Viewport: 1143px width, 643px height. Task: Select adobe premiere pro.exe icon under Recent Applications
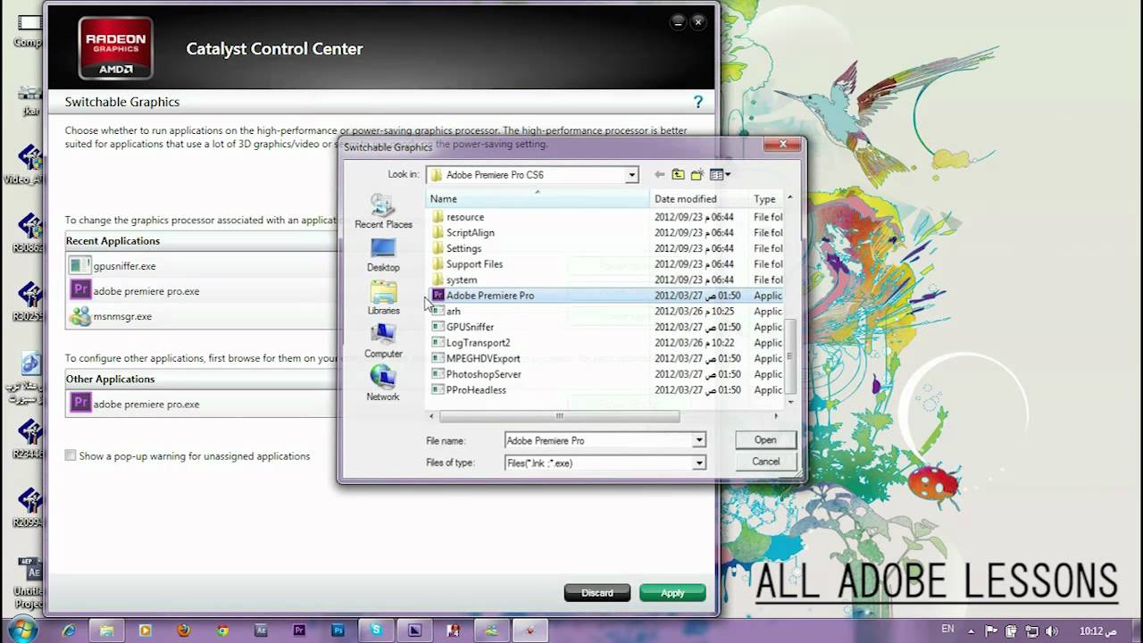(80, 290)
